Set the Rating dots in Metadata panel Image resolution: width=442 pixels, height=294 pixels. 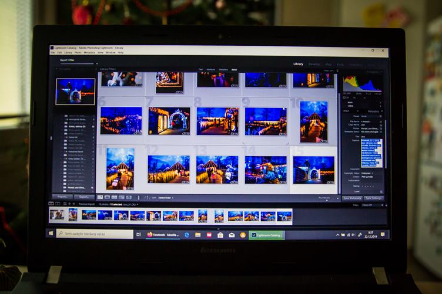[368, 186]
